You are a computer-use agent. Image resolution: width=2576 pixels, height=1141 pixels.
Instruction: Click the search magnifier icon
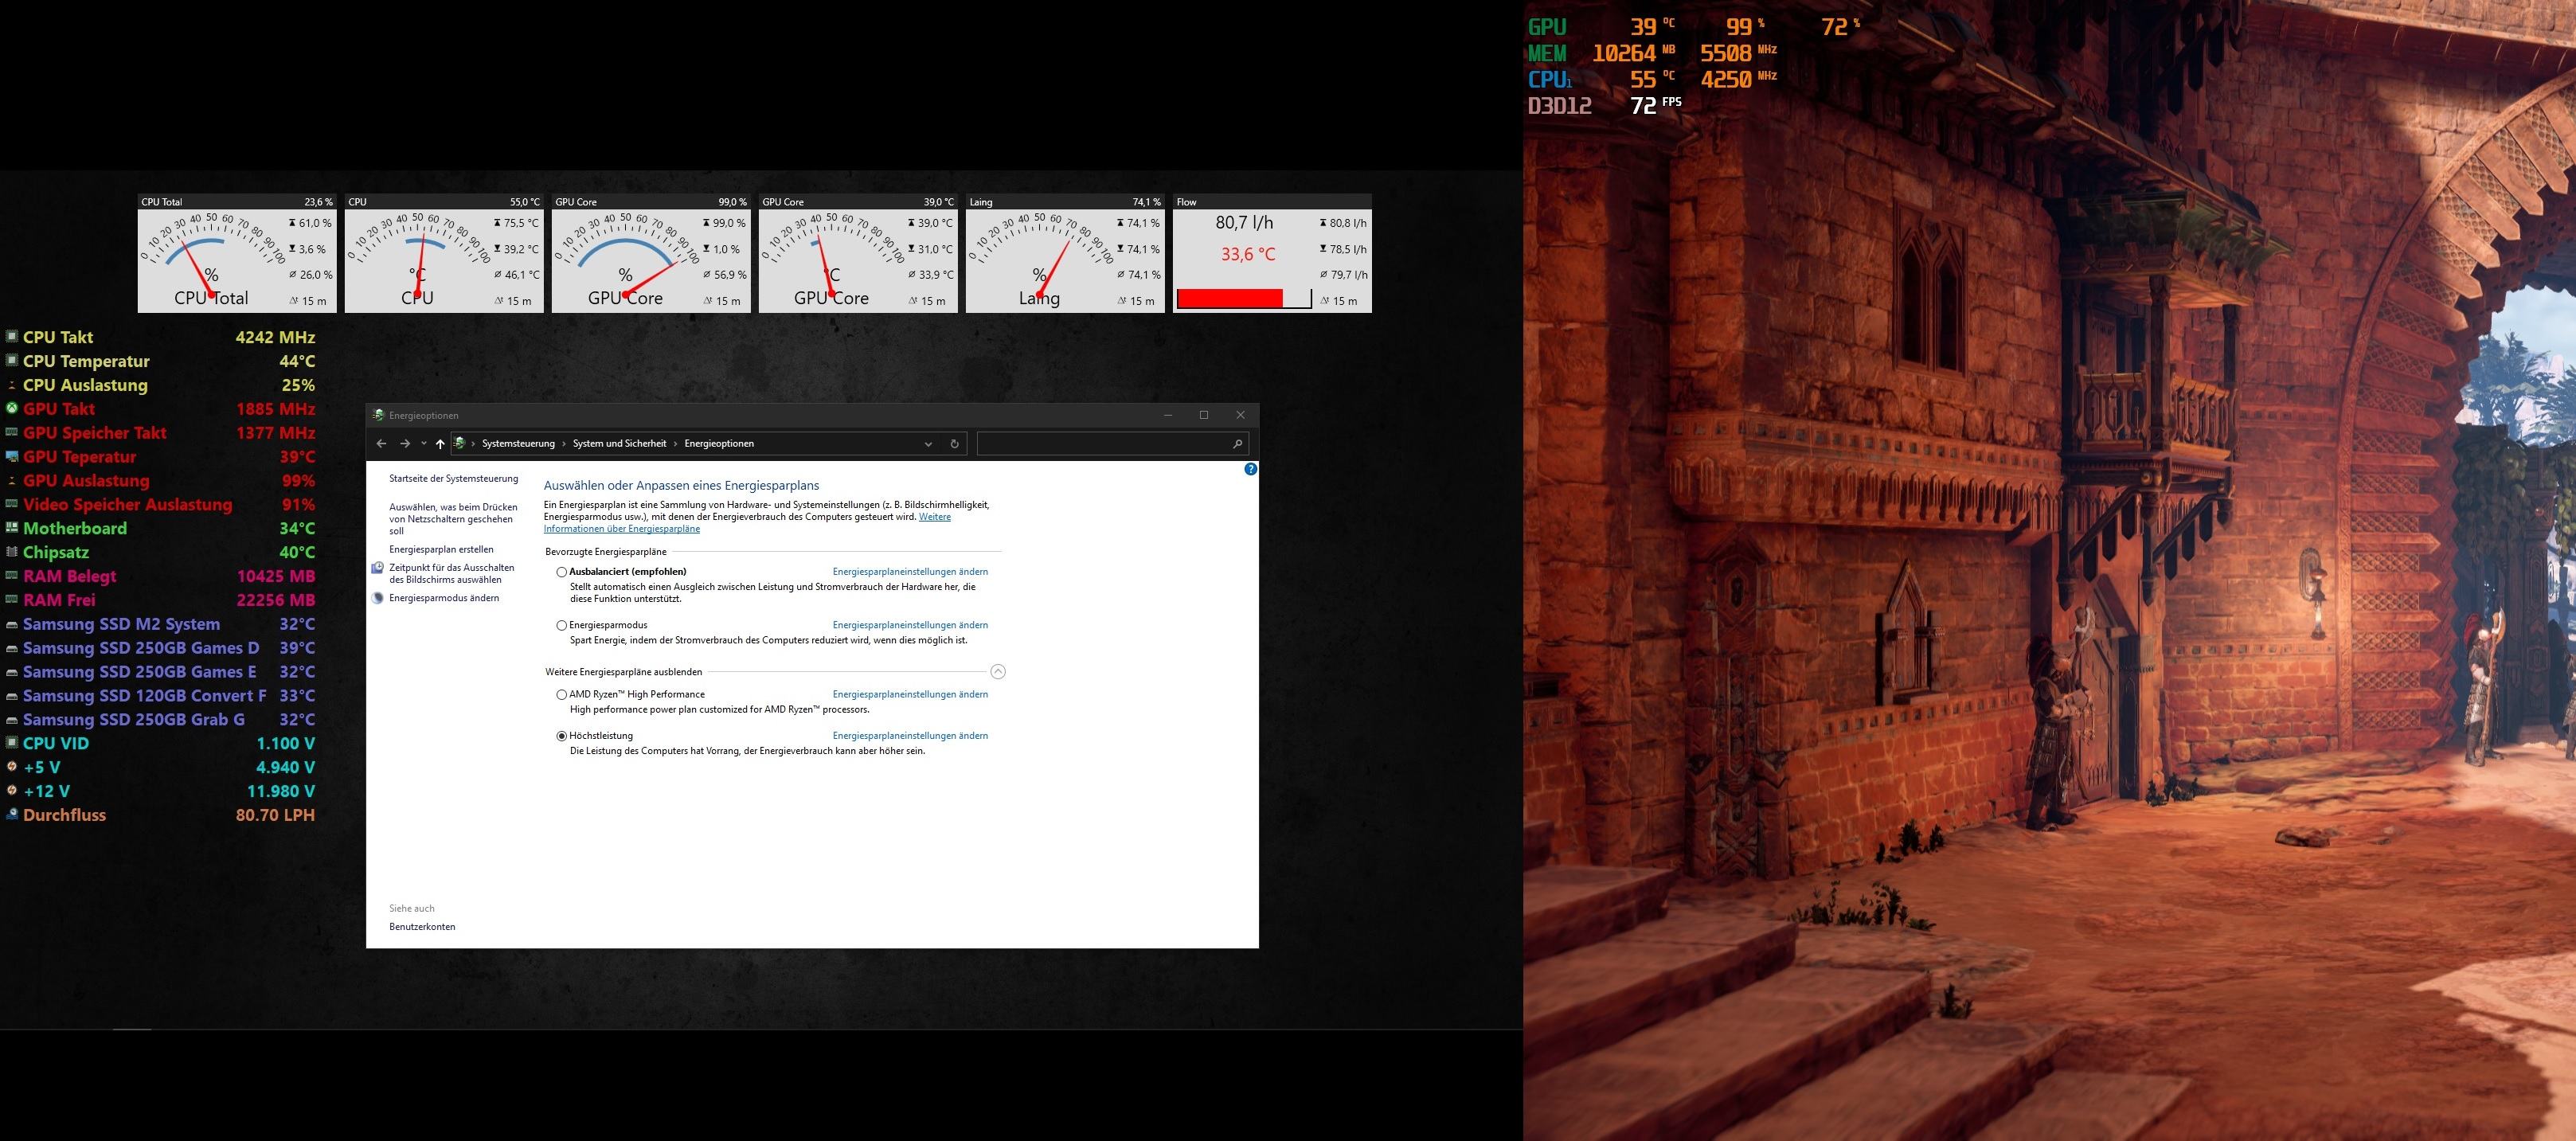(1237, 444)
